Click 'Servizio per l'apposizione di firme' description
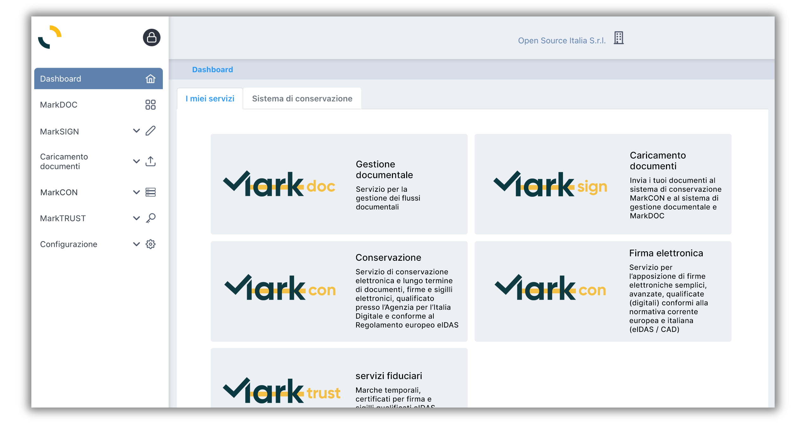Image resolution: width=806 pixels, height=424 pixels. (668, 298)
